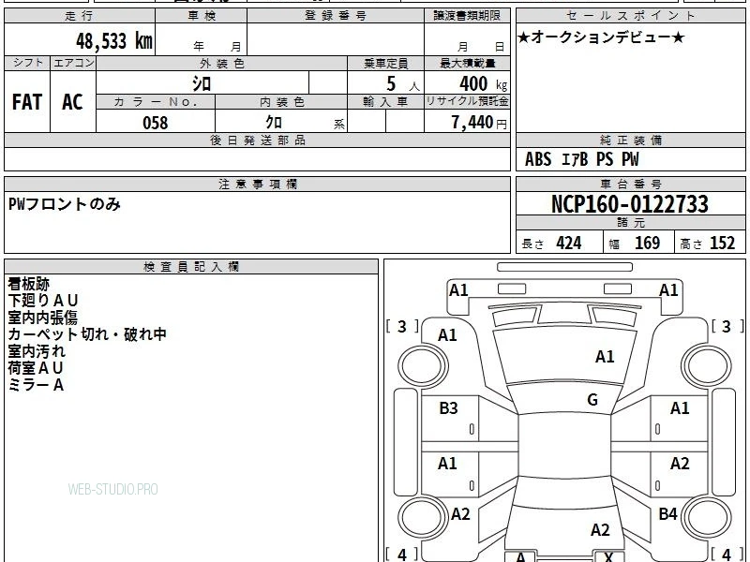750x562 pixels.
Task: Click the セールスポイント header
Action: [x=631, y=16]
